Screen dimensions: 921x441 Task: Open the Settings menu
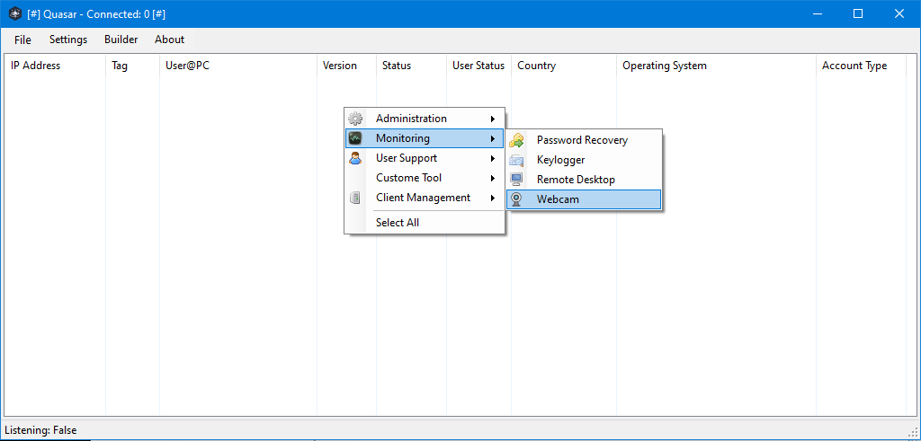point(68,40)
